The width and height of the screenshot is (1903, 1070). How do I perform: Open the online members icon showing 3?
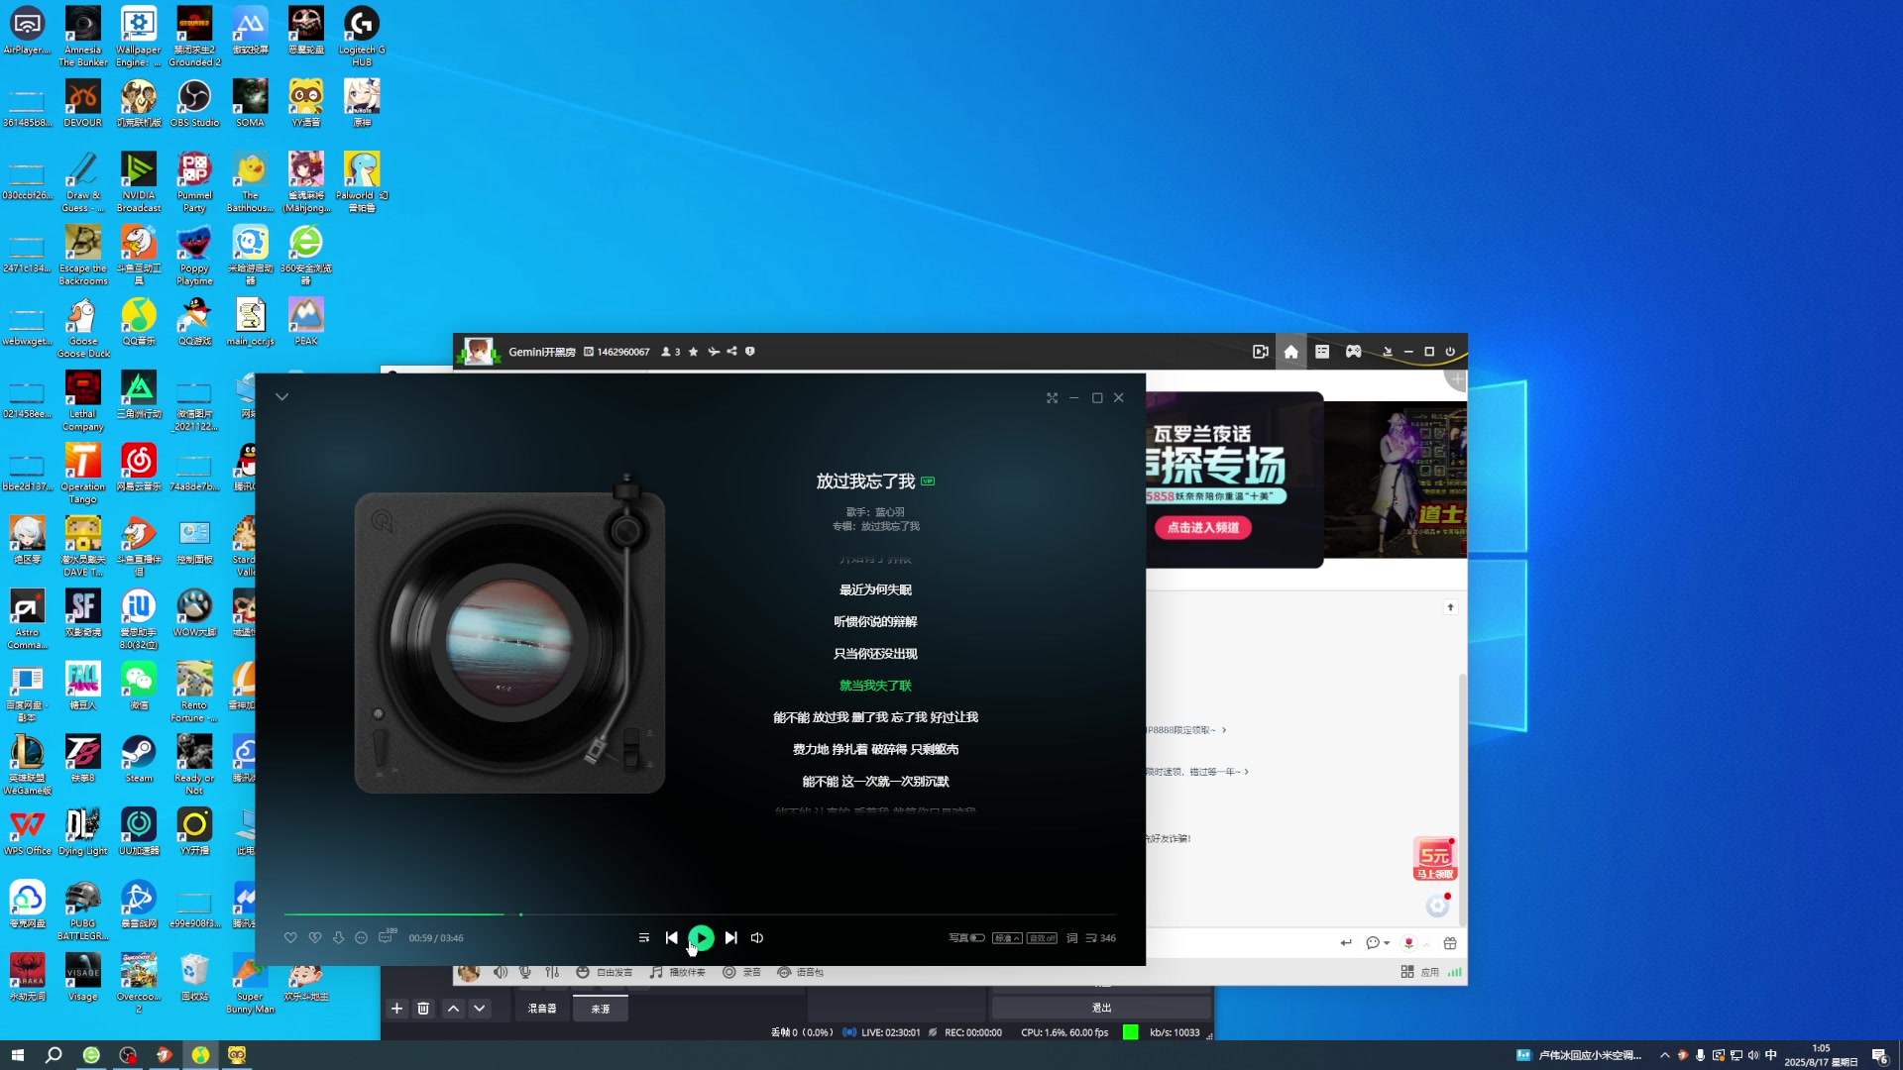click(671, 352)
